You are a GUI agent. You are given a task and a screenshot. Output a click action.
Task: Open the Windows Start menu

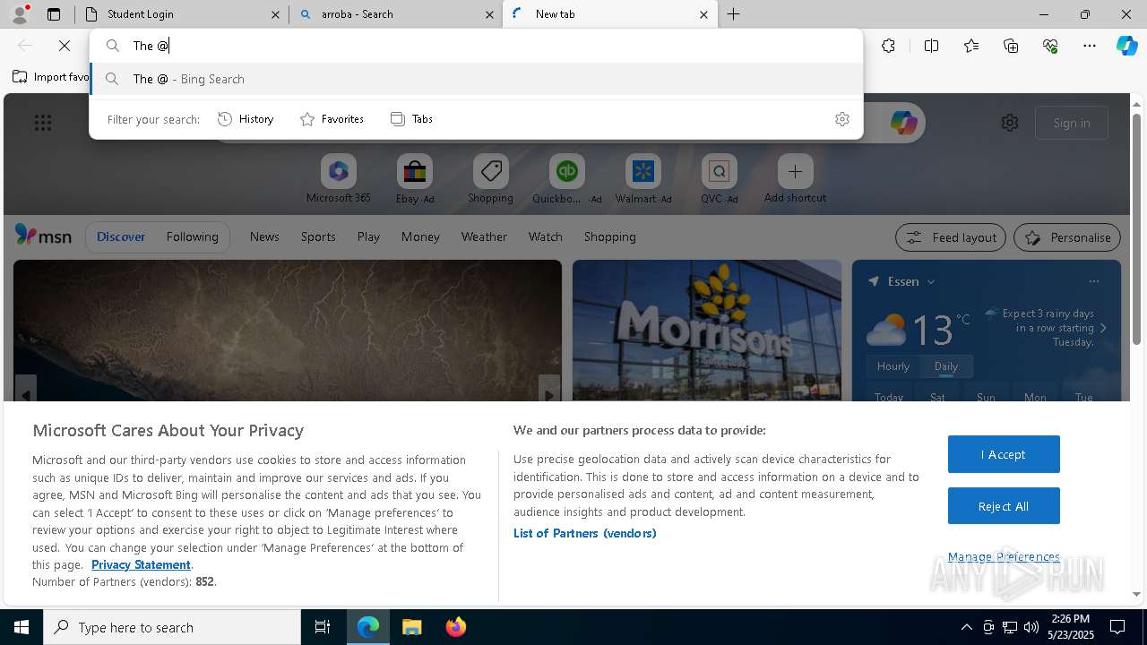(x=22, y=627)
